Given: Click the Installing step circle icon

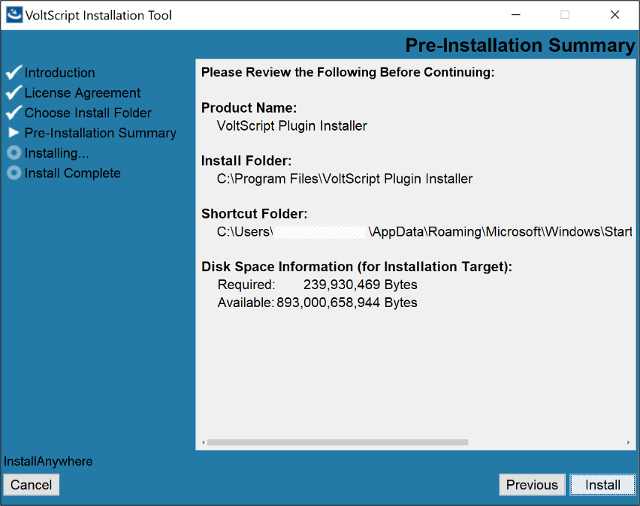Looking at the screenshot, I should point(14,153).
